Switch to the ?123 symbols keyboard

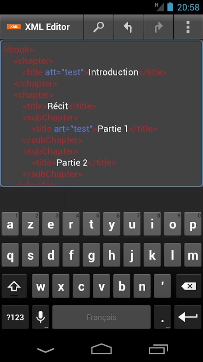click(x=15, y=317)
